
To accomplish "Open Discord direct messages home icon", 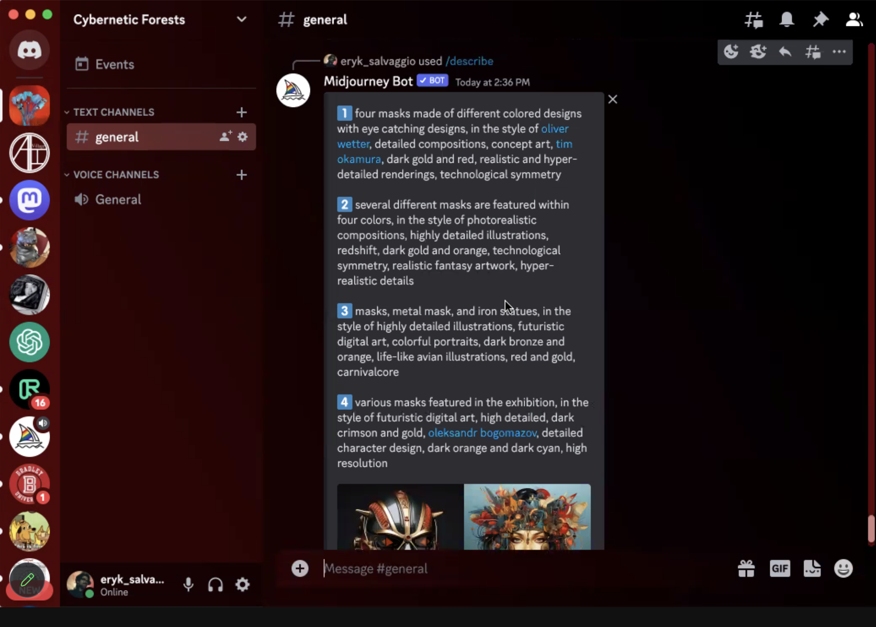I will click(29, 50).
